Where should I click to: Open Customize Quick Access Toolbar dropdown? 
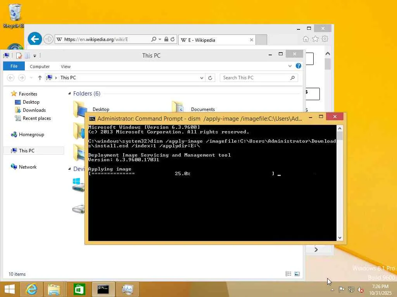click(35, 56)
